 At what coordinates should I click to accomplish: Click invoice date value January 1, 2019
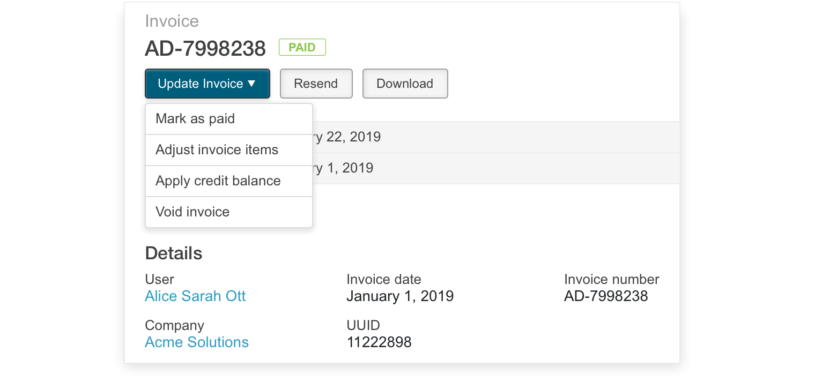(400, 296)
